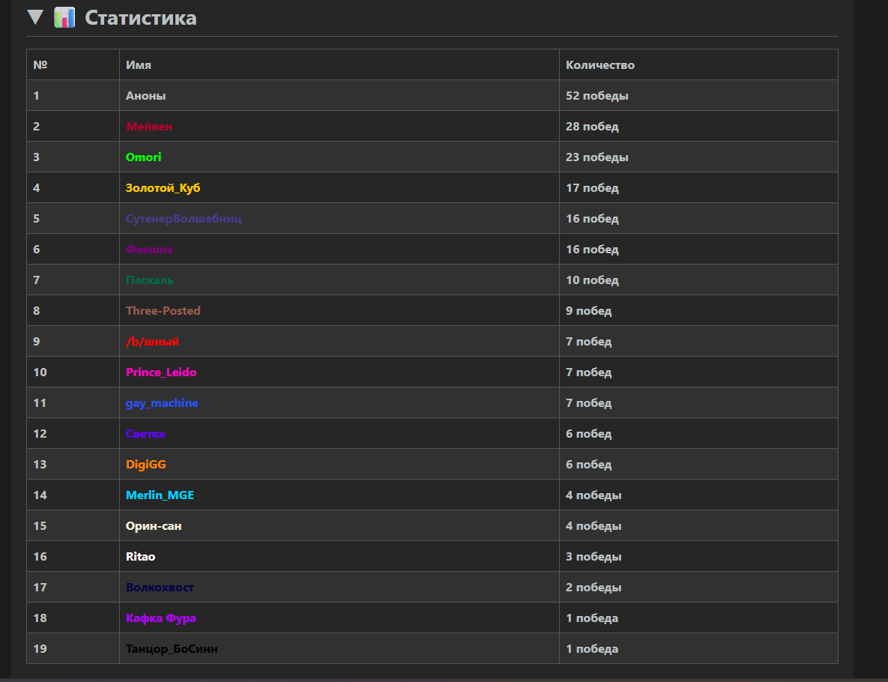The width and height of the screenshot is (888, 682).
Task: Select the yellow Золотой_Куб name
Action: 163,188
